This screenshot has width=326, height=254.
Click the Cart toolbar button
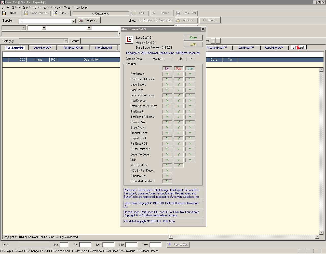coord(139,13)
